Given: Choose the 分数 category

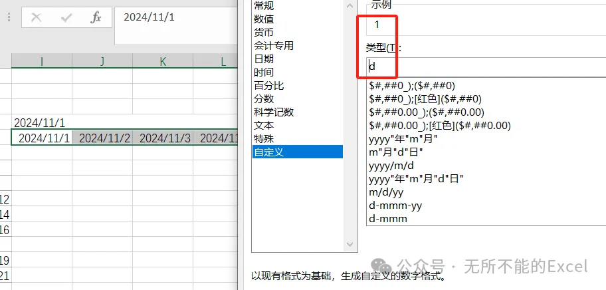Looking at the screenshot, I should tap(297, 99).
